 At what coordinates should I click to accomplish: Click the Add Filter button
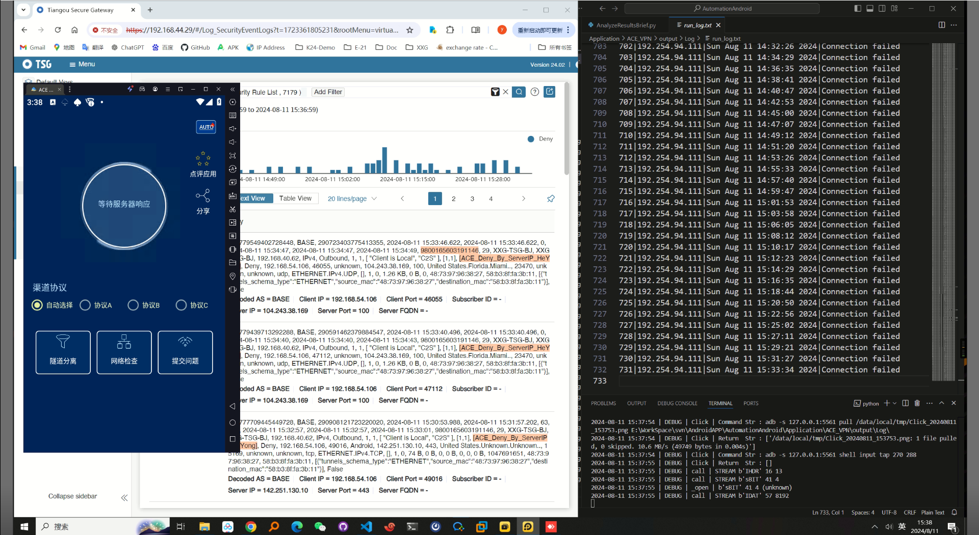coord(328,92)
